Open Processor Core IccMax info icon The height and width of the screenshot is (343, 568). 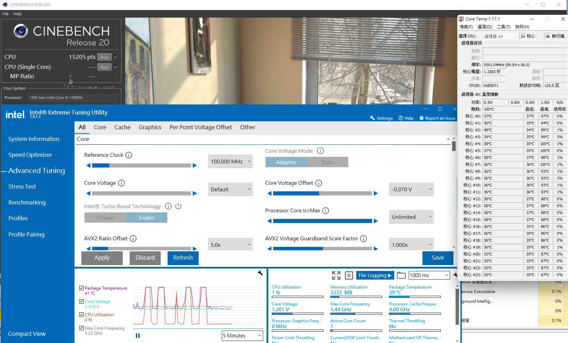click(x=326, y=211)
